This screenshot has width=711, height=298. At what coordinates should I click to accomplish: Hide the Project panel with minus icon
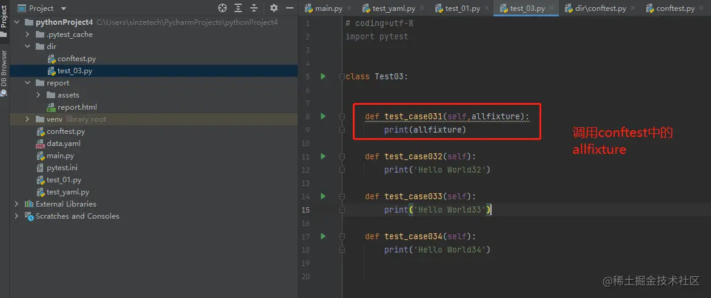point(290,8)
